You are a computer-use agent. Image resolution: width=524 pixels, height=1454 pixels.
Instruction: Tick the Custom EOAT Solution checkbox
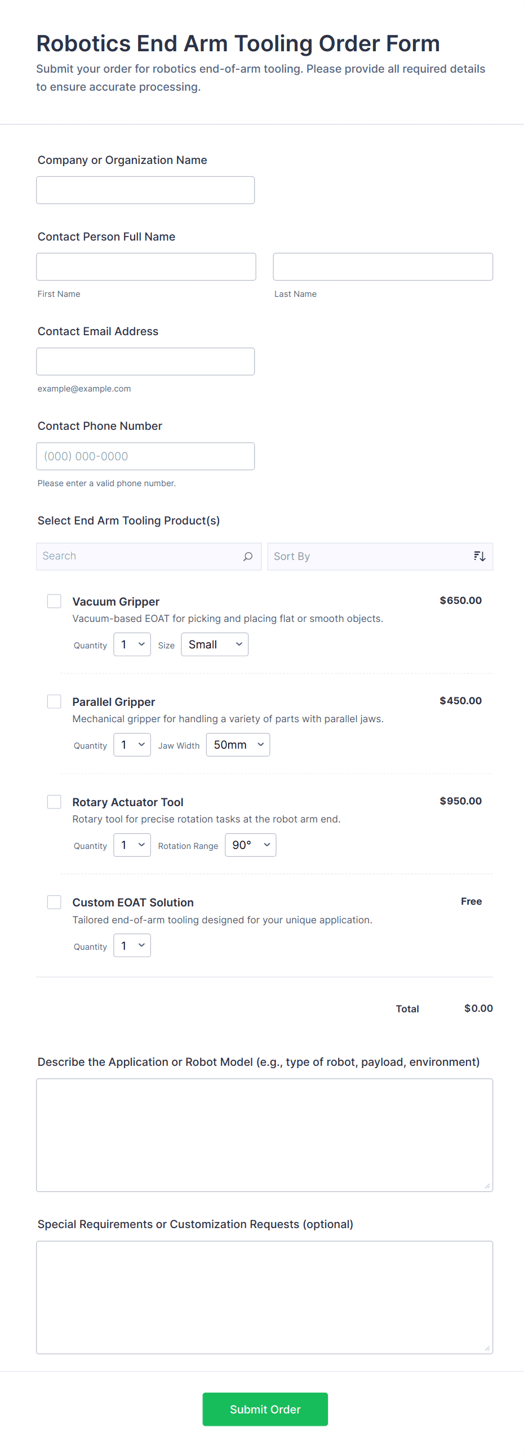[x=54, y=902]
